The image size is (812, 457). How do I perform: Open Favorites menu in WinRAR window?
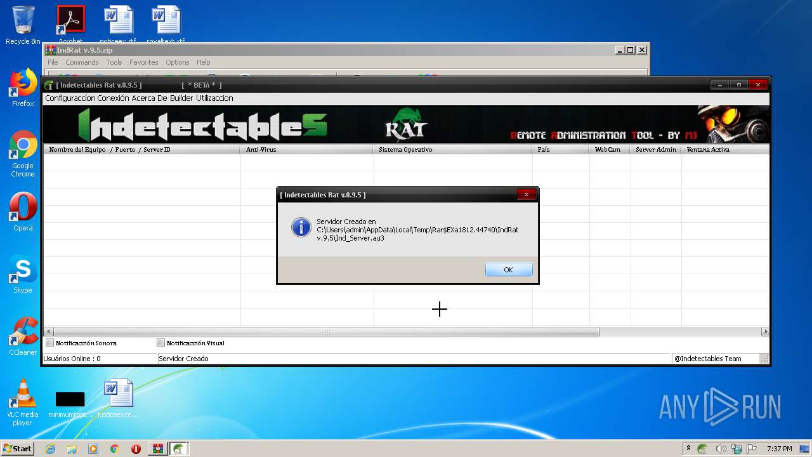[x=144, y=62]
